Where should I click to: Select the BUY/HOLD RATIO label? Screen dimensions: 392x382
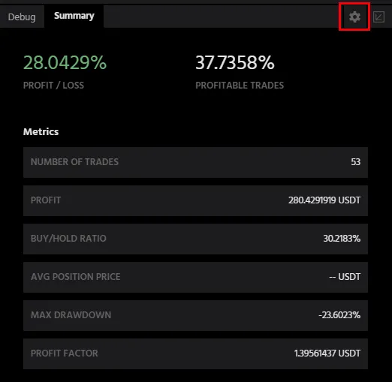[68, 239]
